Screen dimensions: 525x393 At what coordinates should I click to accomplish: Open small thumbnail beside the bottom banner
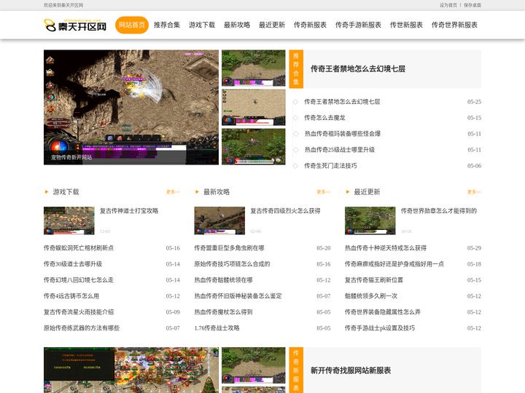(254, 365)
